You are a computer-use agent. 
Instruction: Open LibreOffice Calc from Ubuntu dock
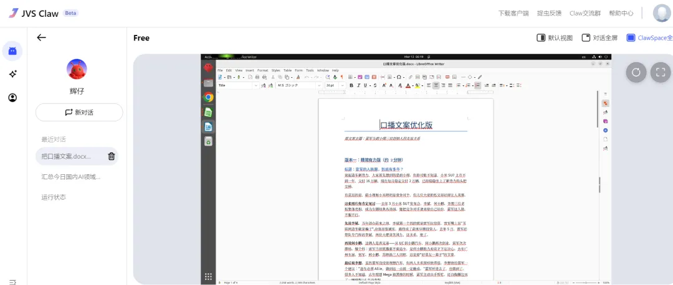tap(209, 112)
